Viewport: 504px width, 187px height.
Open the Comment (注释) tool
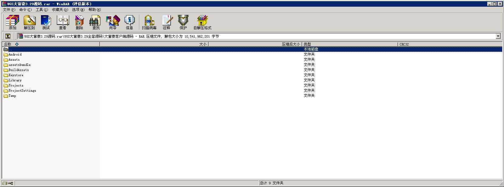tap(166, 22)
